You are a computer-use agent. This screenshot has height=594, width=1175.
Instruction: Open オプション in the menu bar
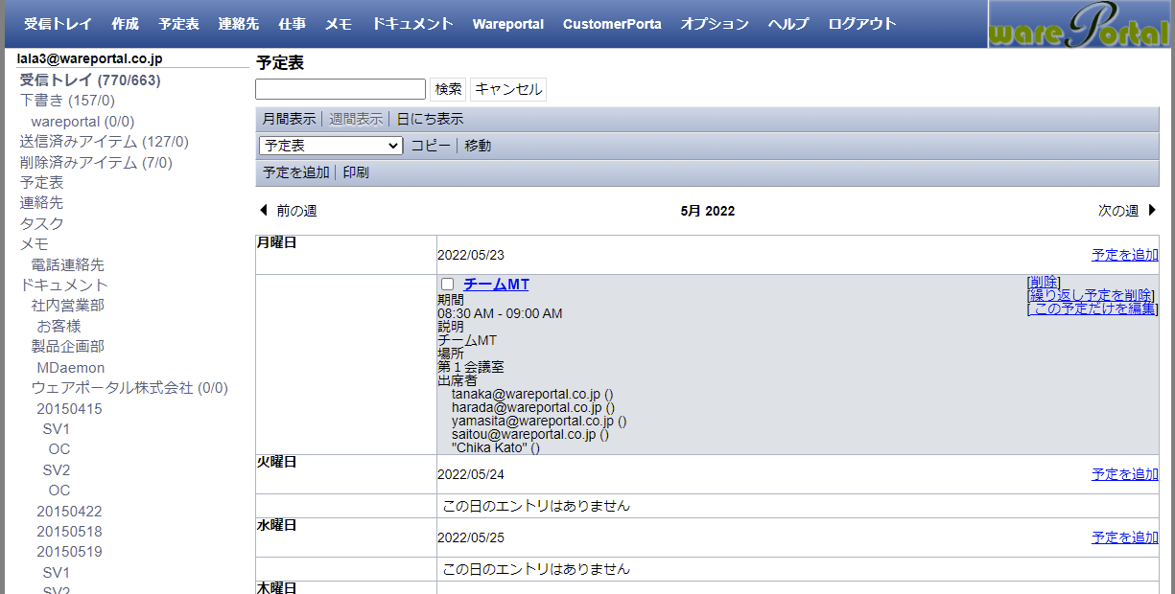click(x=715, y=24)
